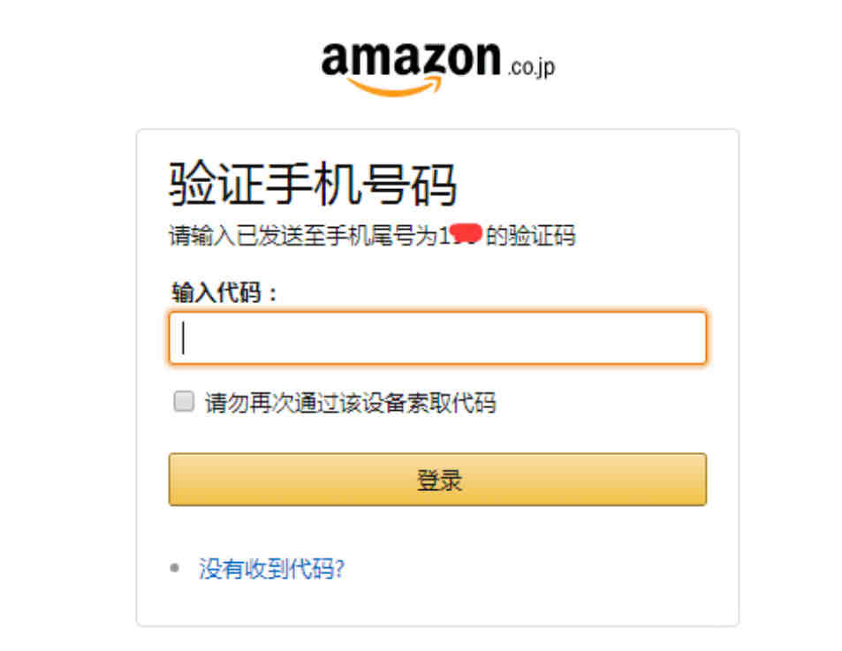Click the yellow 登录 button
The height and width of the screenshot is (651, 842).
(437, 480)
